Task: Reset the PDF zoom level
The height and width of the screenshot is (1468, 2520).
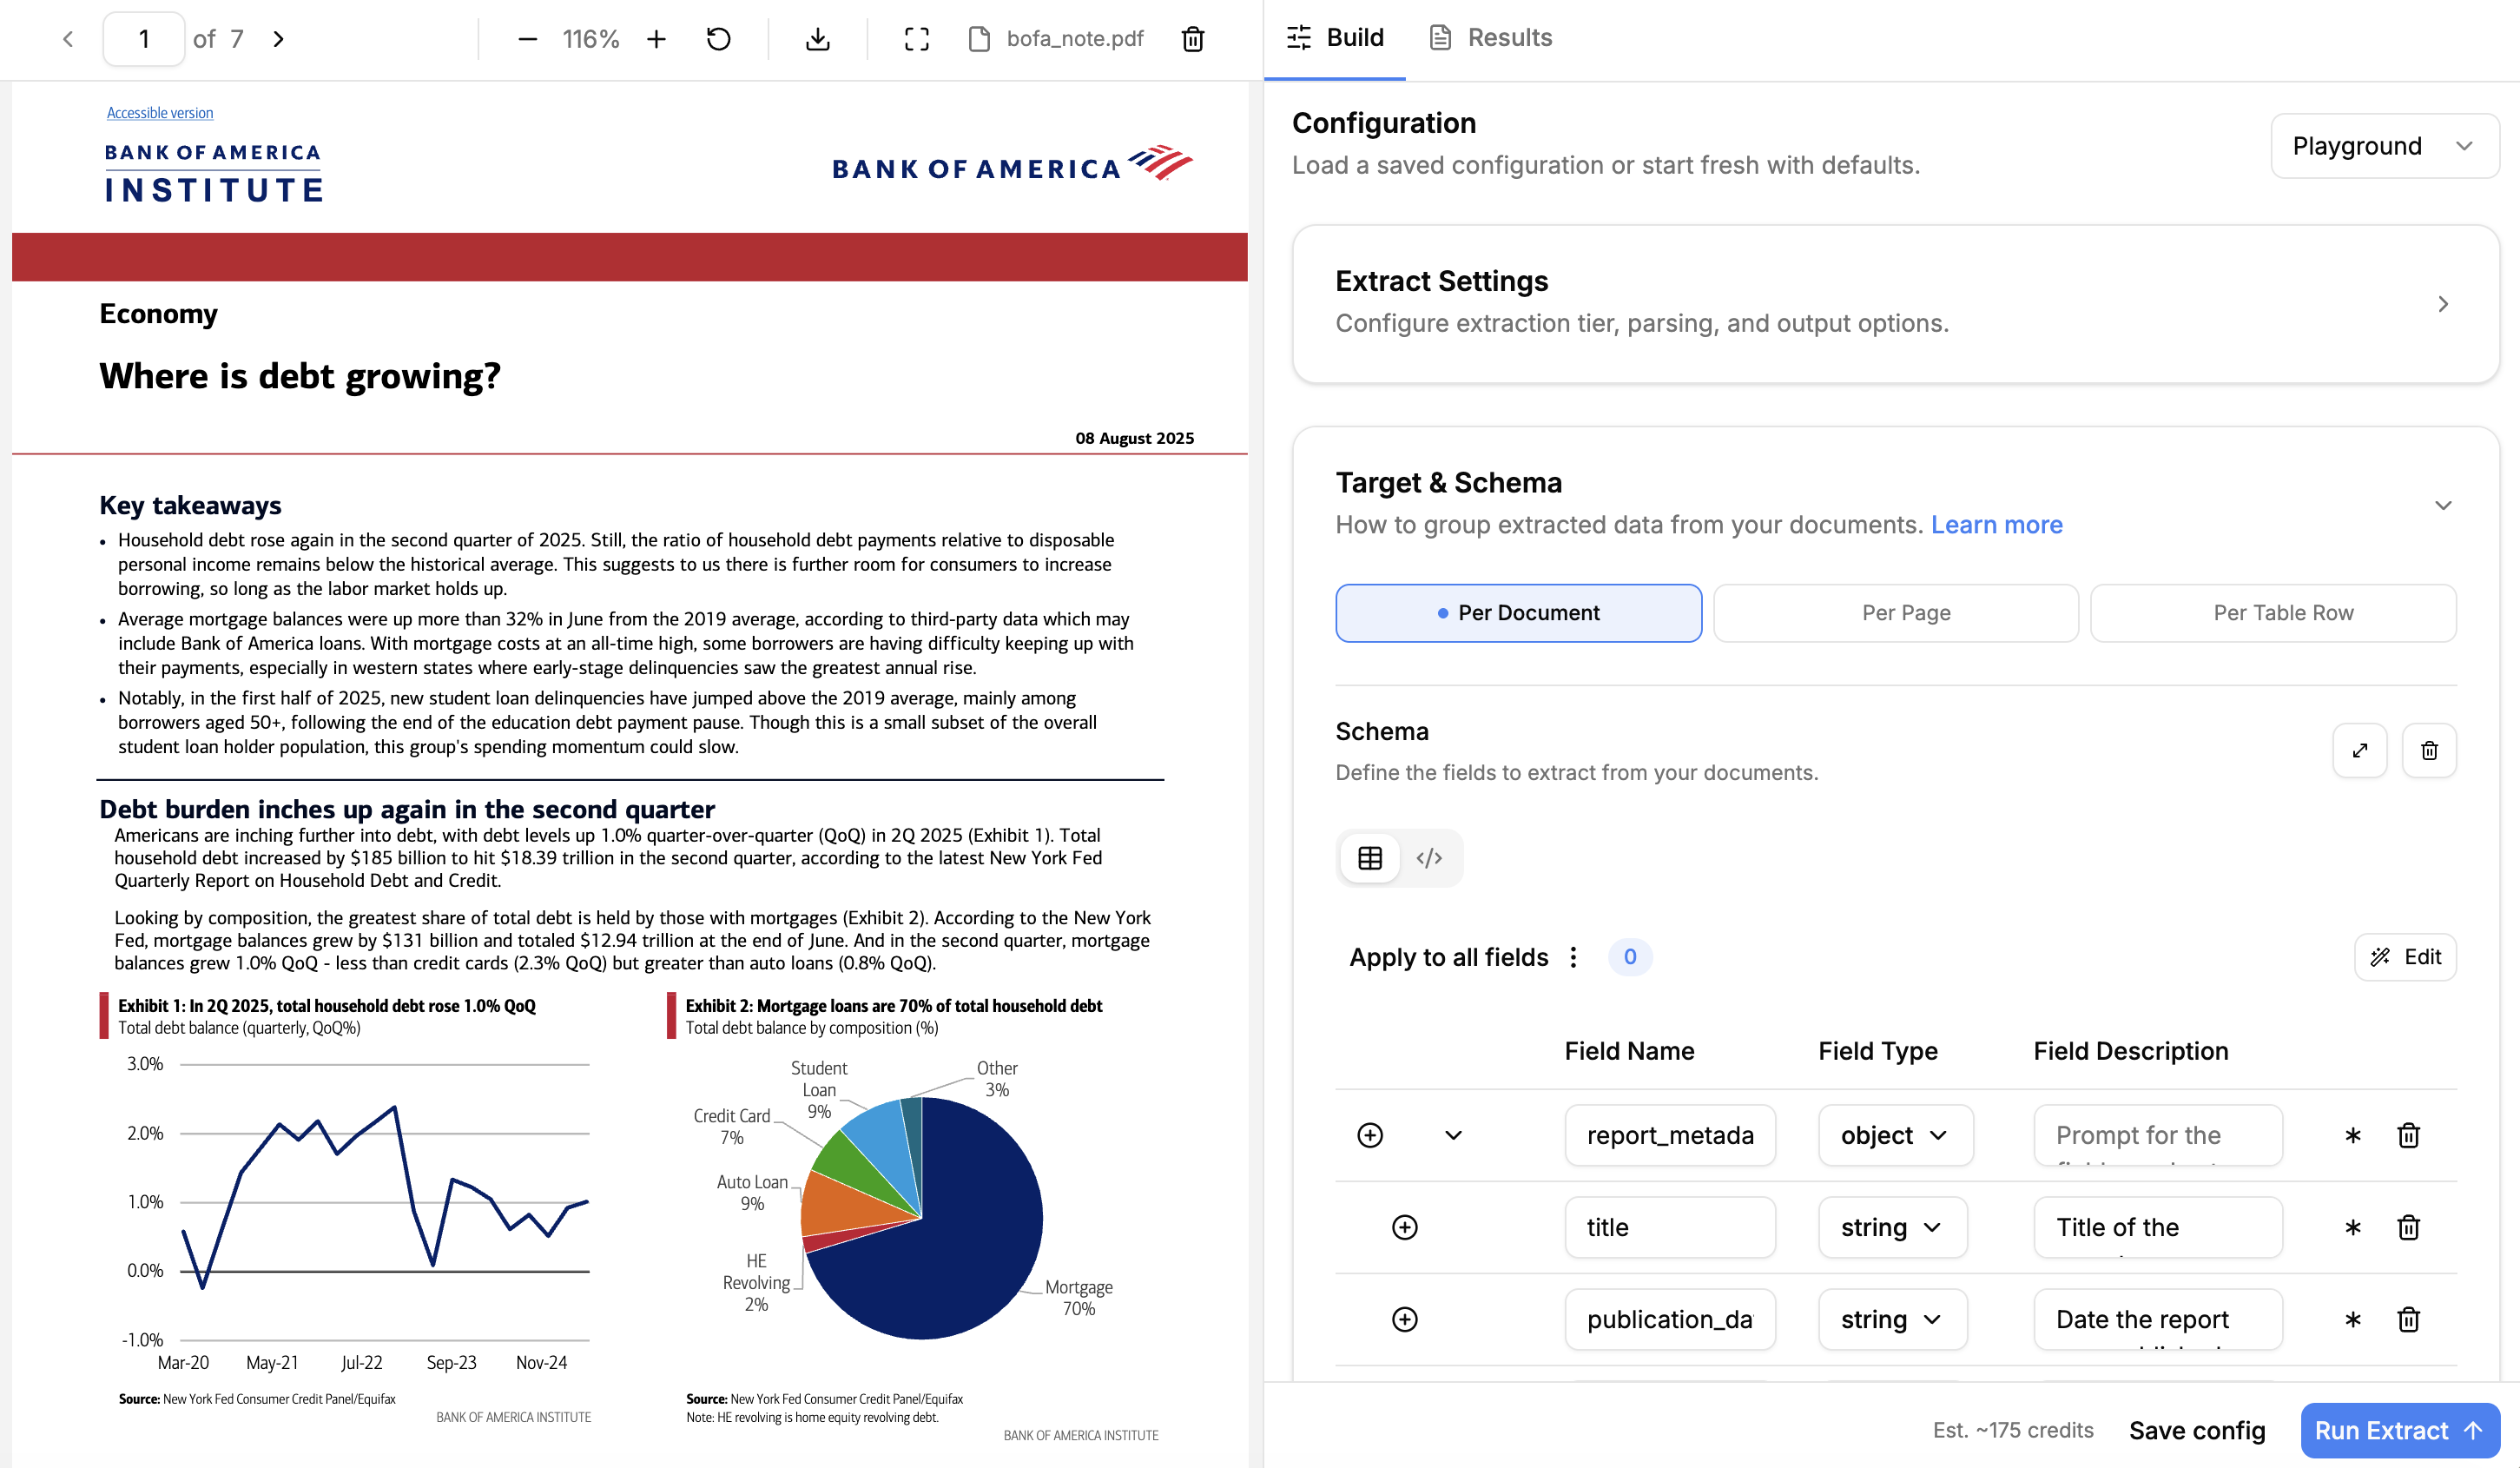Action: coord(718,39)
